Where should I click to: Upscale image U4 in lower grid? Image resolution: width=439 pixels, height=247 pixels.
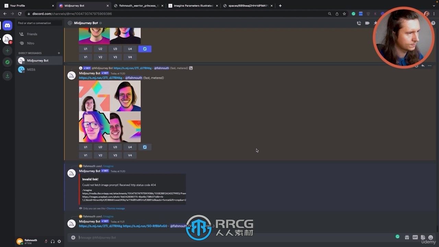pos(130,147)
